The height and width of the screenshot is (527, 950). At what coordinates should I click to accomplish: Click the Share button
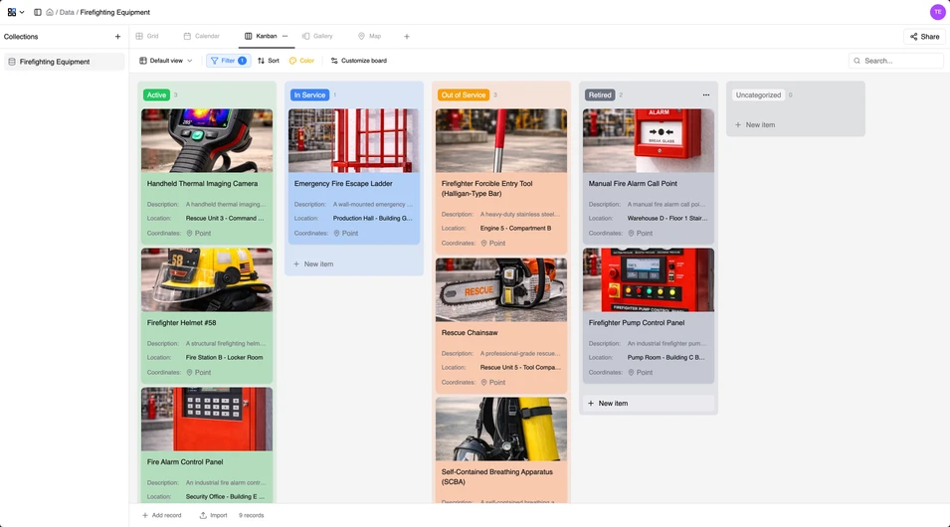924,37
